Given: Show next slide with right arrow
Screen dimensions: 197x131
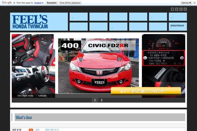Looking at the screenshot, I should (183, 69).
